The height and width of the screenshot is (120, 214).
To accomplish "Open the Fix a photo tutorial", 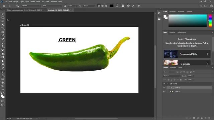I will pyautogui.click(x=187, y=62).
